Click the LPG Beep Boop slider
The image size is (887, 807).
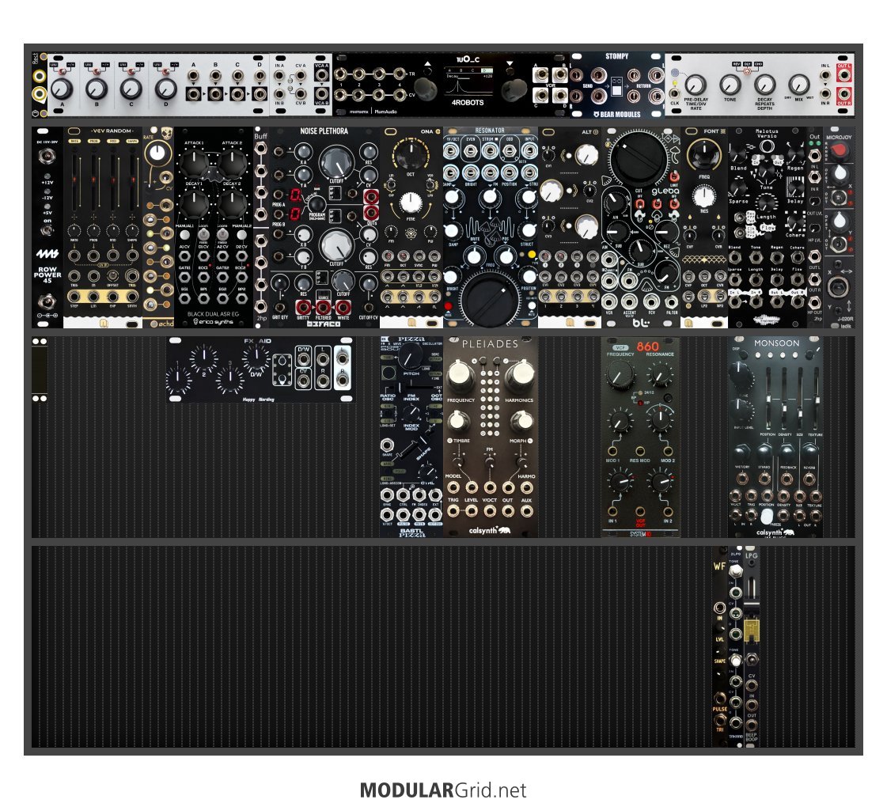(751, 602)
